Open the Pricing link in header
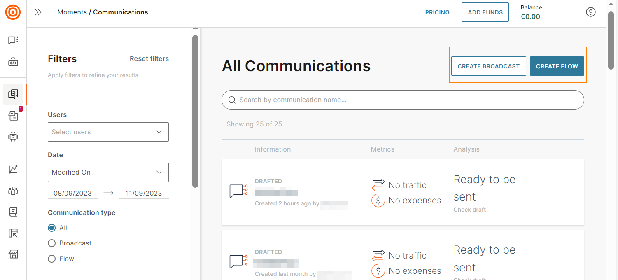Screen dimensions: 618x280 coord(437,12)
